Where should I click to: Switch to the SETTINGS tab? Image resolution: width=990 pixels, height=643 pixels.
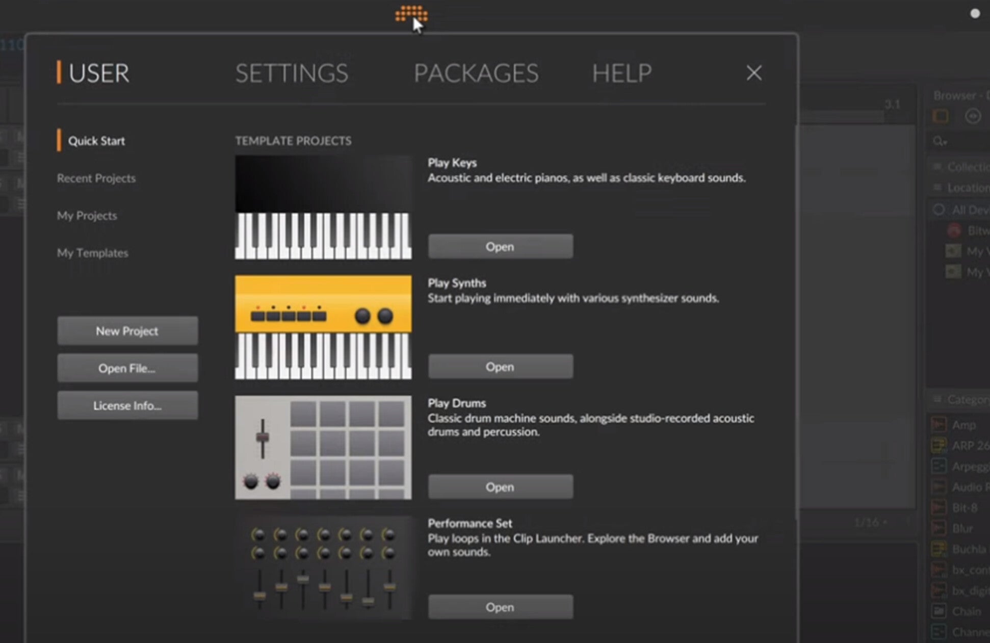pyautogui.click(x=292, y=73)
